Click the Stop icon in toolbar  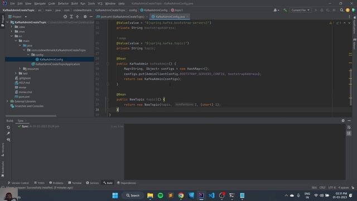pos(334,10)
